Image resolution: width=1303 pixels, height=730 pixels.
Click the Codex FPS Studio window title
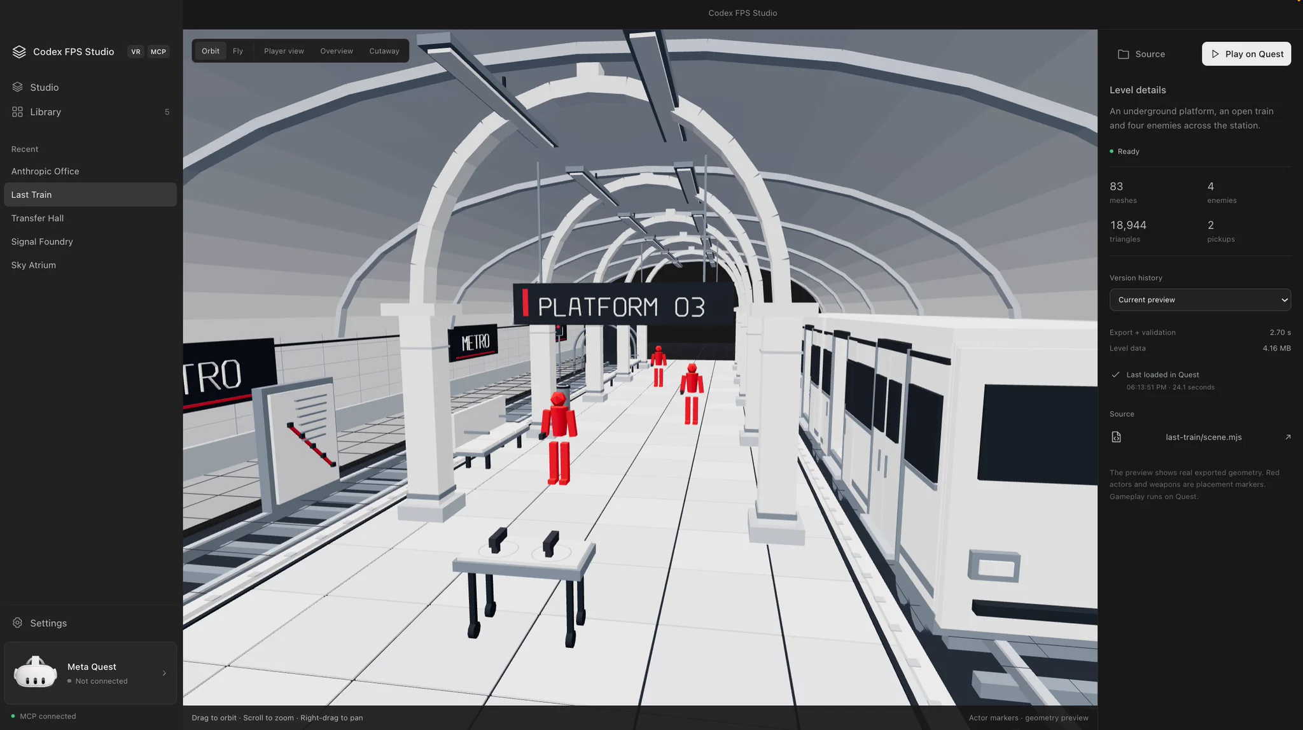(742, 13)
